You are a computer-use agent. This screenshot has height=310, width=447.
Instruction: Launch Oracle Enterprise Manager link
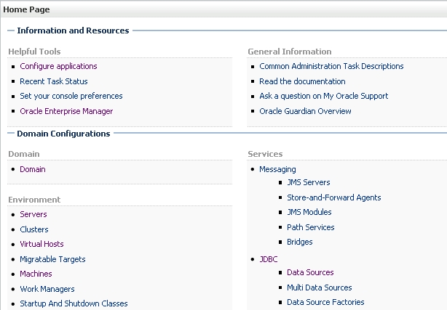coord(66,111)
